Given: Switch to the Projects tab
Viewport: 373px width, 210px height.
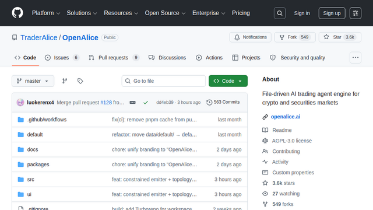Looking at the screenshot, I should [x=246, y=58].
